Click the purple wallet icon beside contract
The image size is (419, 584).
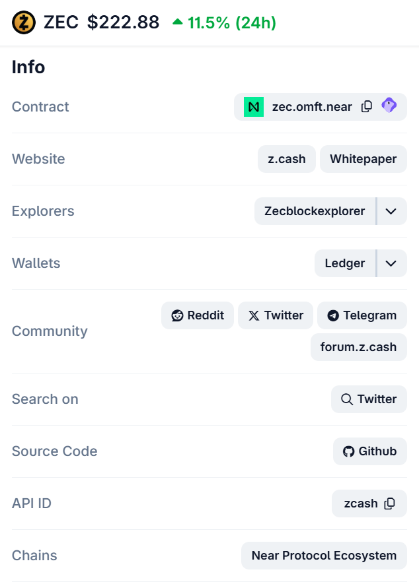coord(389,106)
